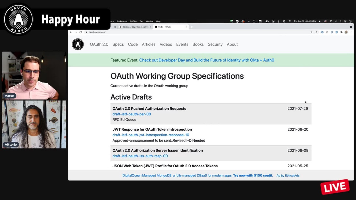Visit the About nav link
This screenshot has height=200, width=356.
coord(232,44)
